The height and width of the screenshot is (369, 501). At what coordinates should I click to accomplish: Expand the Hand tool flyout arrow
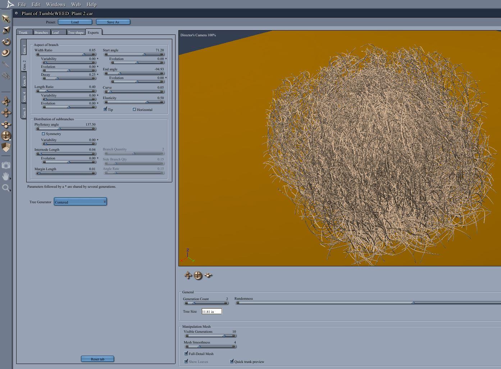10,178
